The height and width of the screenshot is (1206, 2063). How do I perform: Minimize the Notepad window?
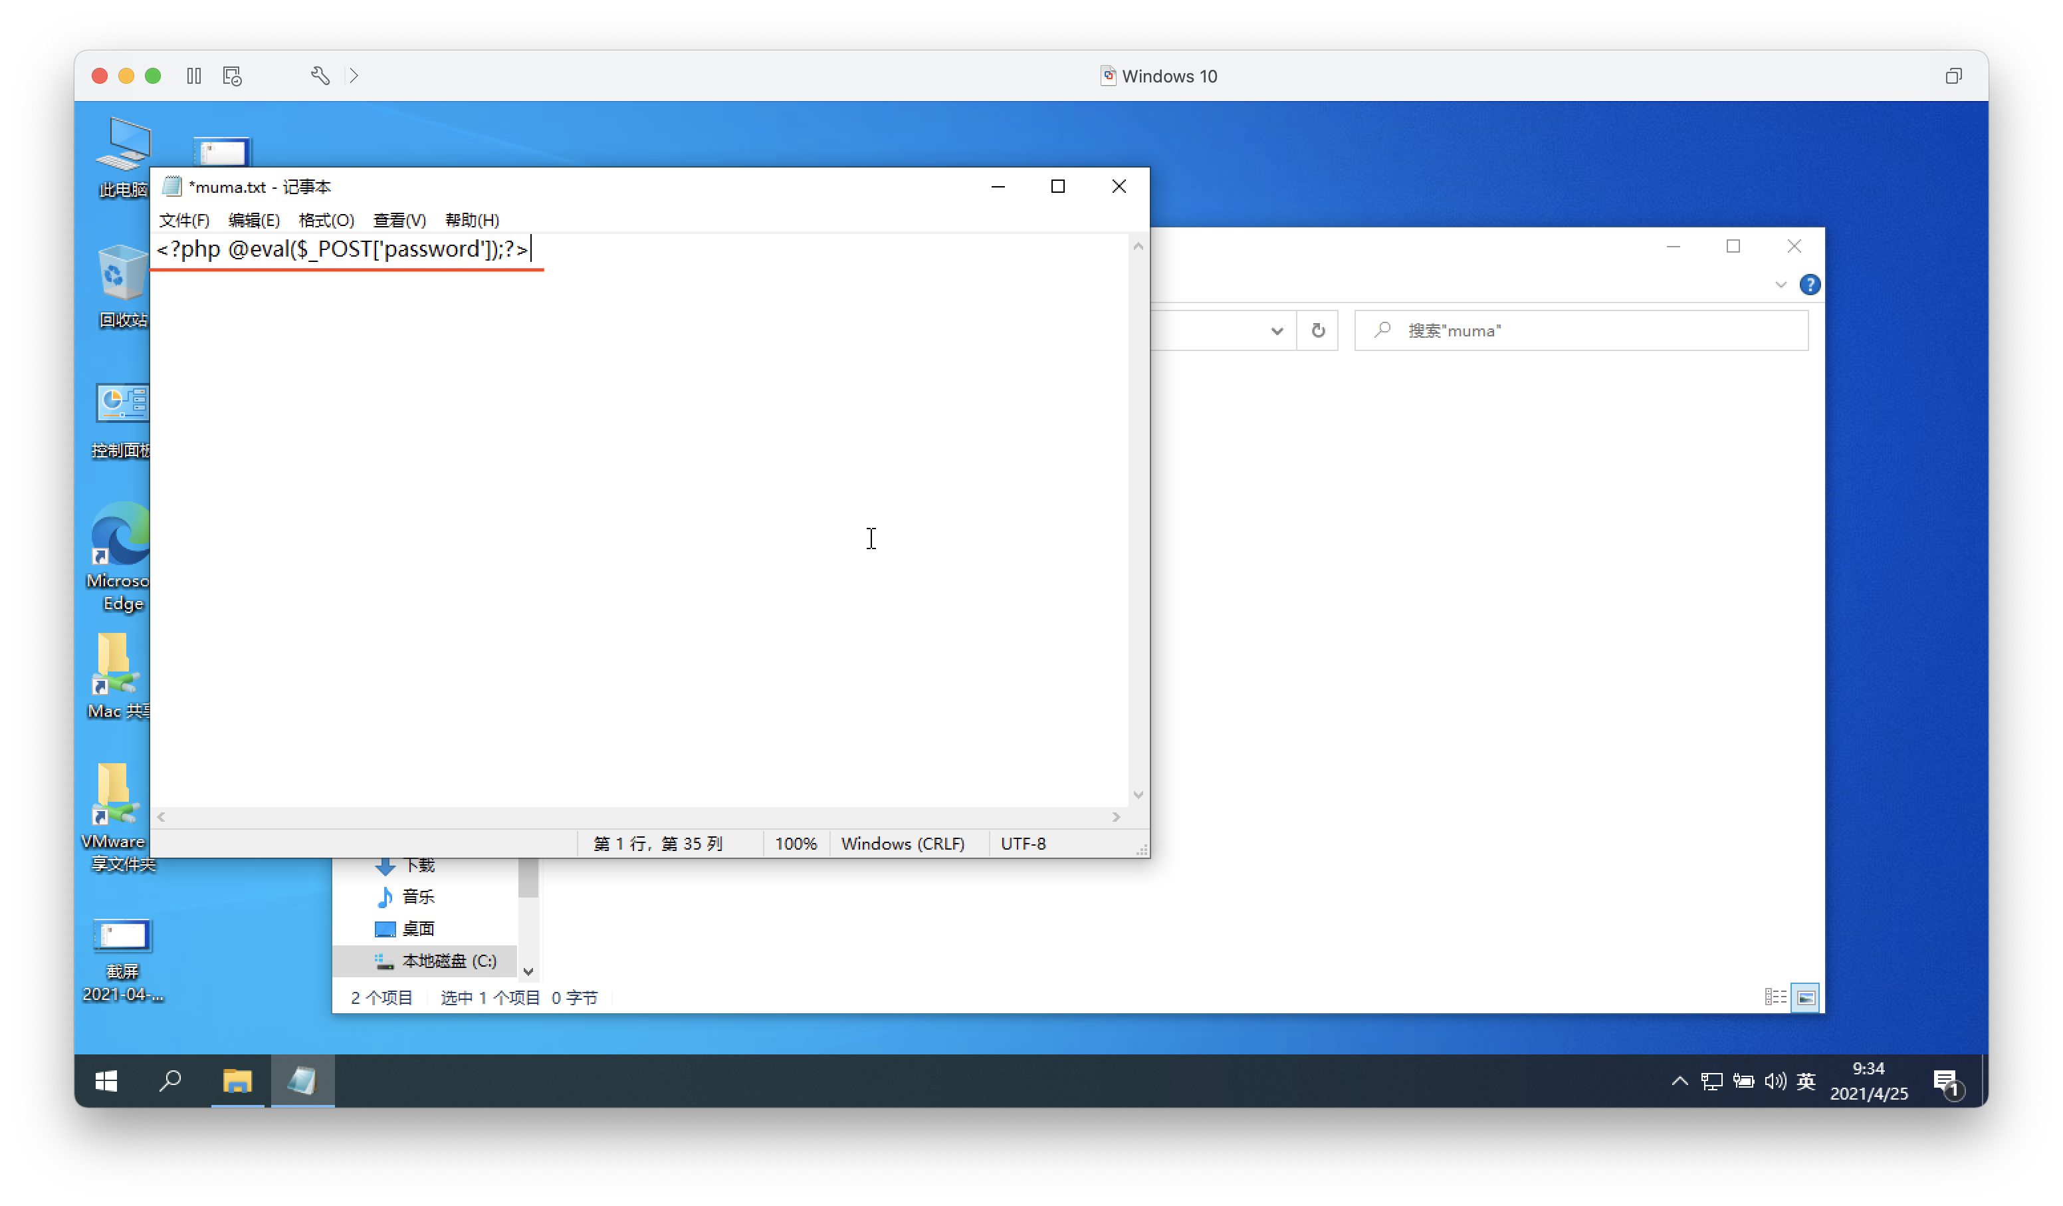point(998,187)
